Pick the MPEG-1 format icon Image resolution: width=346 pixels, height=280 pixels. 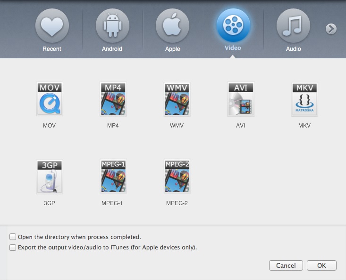[113, 176]
